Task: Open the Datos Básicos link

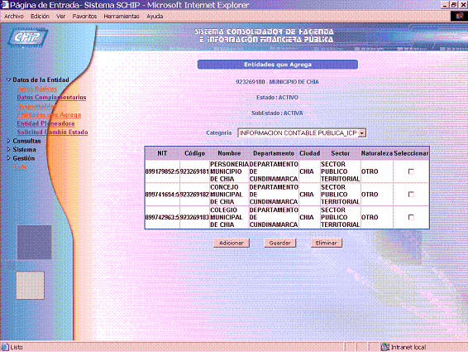Action: (x=36, y=89)
